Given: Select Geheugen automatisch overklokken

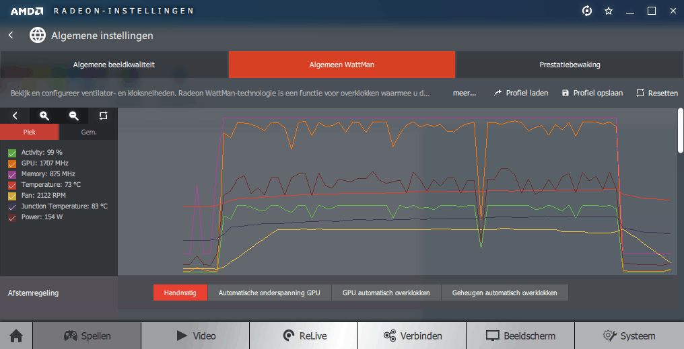Looking at the screenshot, I should (505, 293).
